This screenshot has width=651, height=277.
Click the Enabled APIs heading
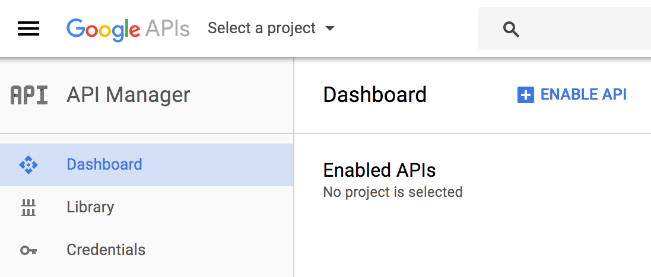coord(379,170)
